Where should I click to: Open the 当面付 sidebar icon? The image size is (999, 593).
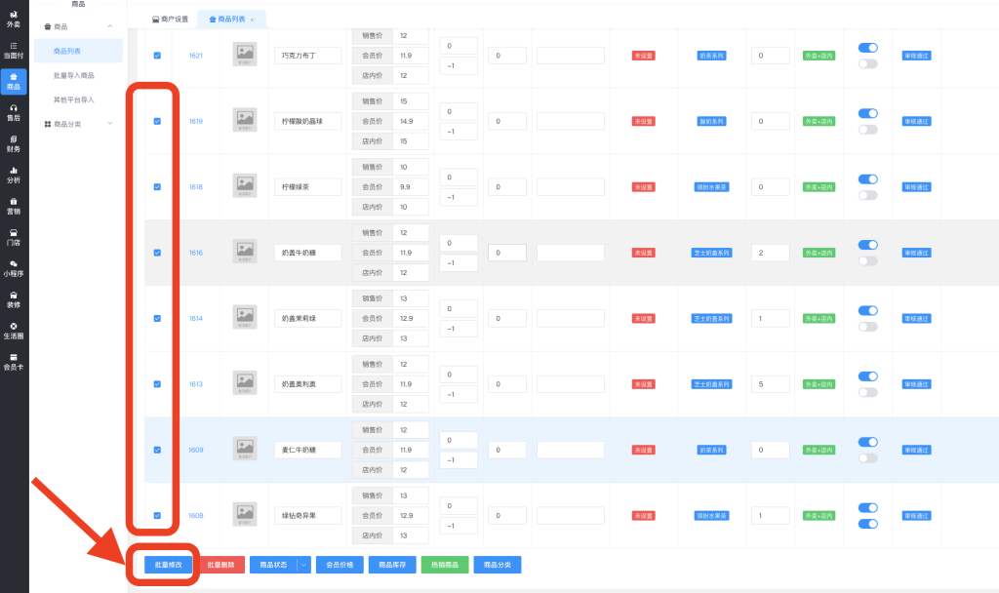pos(14,51)
